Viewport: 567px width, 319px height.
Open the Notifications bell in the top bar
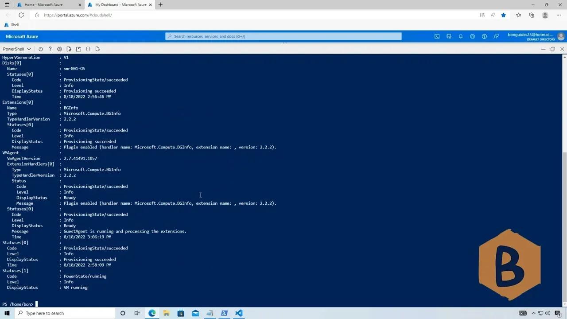click(x=460, y=36)
